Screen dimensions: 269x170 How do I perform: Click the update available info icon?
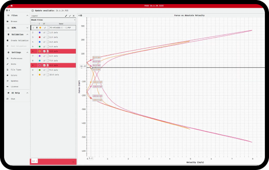tap(32, 11)
